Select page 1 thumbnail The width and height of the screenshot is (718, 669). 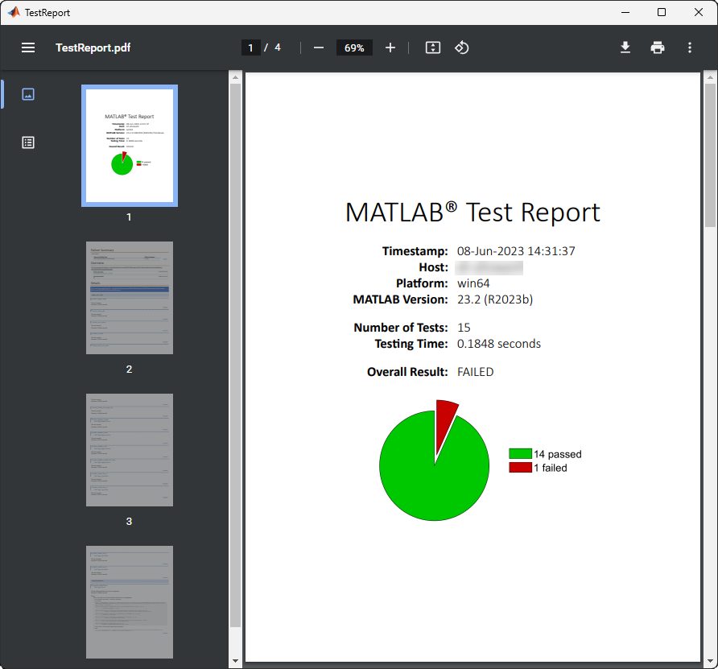[x=130, y=146]
